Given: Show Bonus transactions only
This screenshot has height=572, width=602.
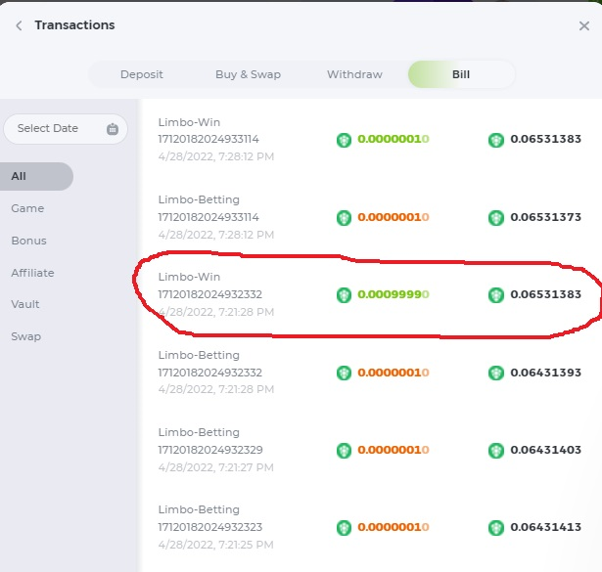Looking at the screenshot, I should tap(28, 241).
